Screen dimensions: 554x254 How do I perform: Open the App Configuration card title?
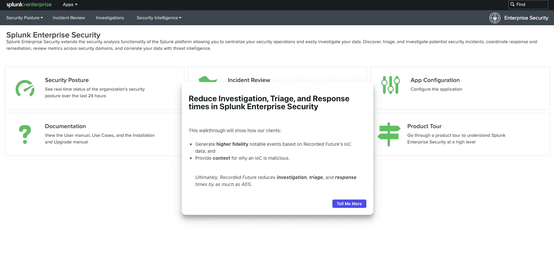coord(435,80)
